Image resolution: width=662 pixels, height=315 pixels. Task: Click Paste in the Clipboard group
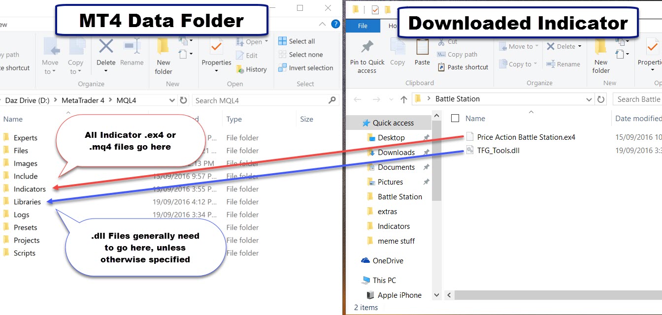click(x=422, y=53)
